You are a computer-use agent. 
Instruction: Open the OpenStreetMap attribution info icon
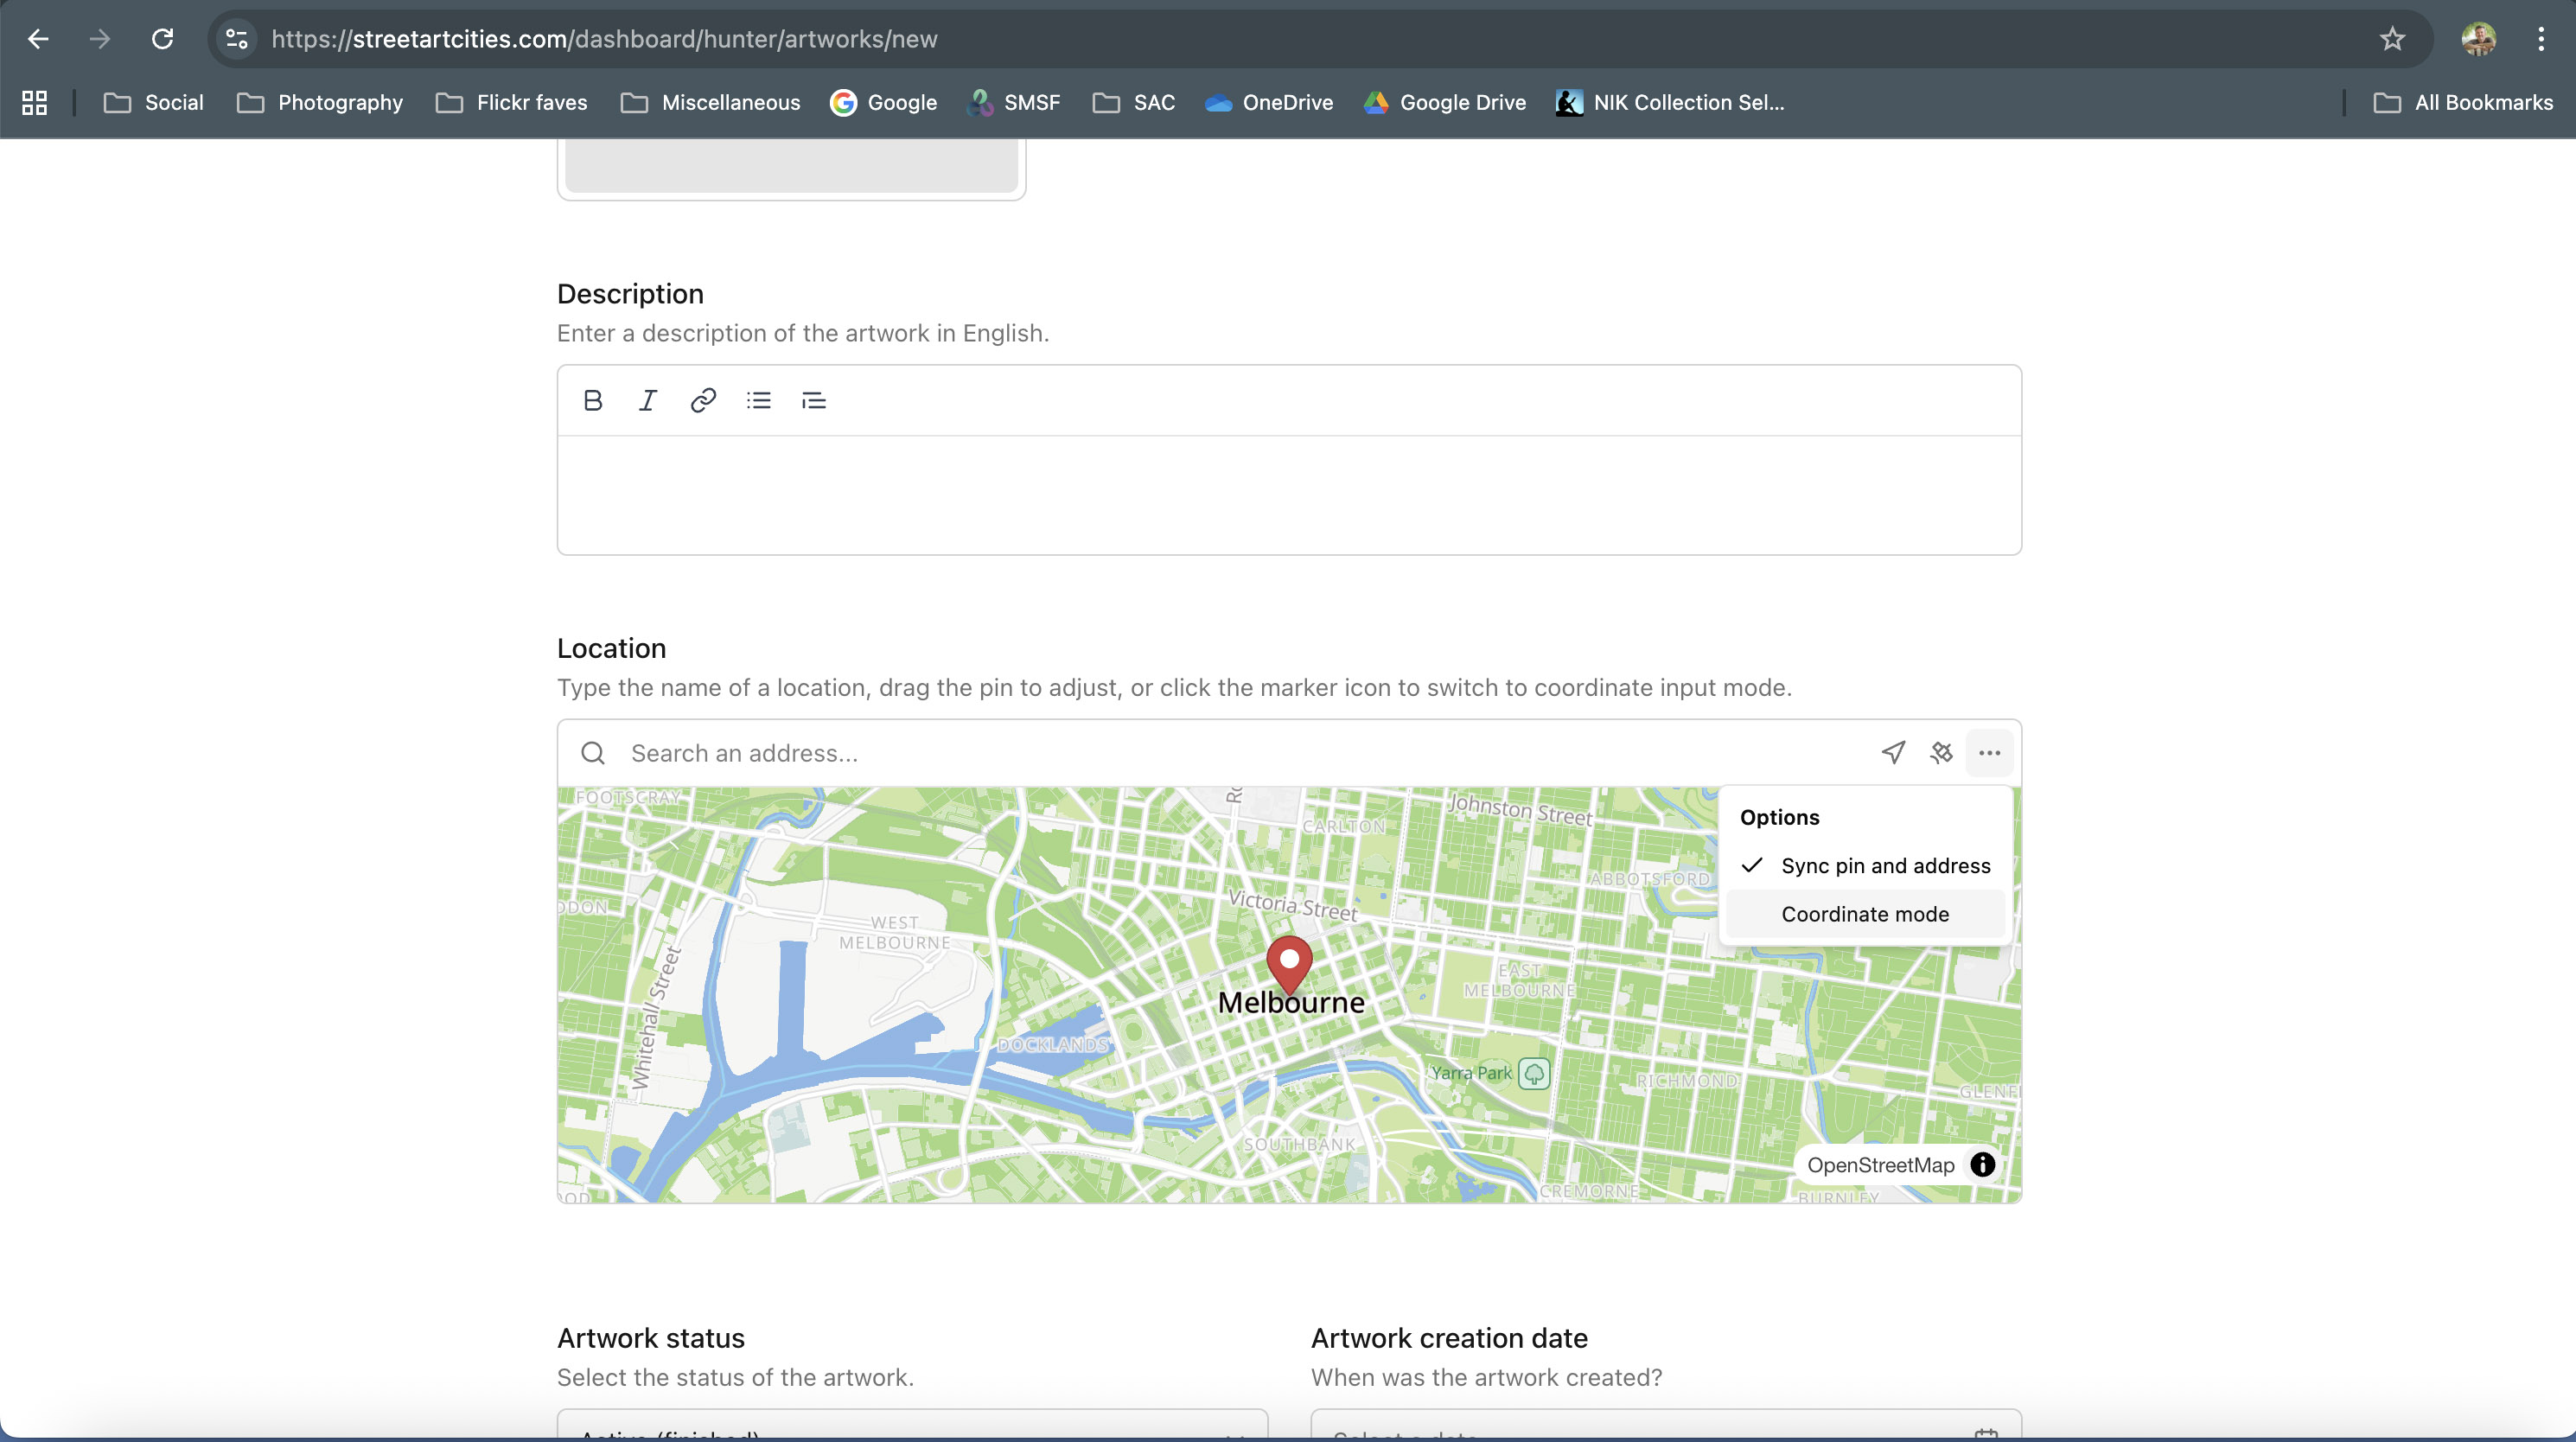pos(1982,1164)
